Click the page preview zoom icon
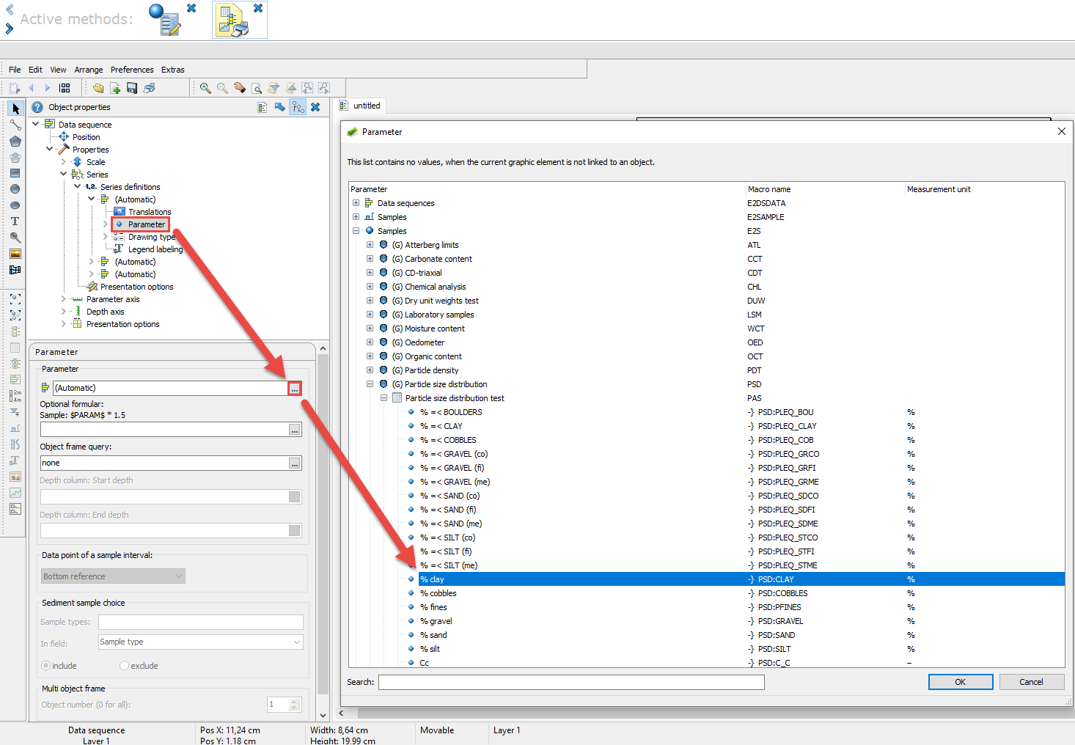 coord(257,88)
